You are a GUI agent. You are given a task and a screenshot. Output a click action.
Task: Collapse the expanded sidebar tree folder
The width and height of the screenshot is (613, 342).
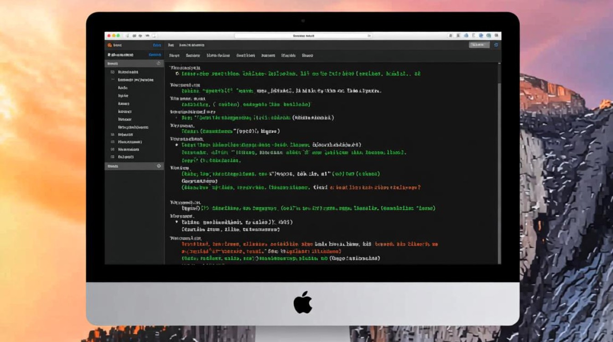[x=113, y=79]
